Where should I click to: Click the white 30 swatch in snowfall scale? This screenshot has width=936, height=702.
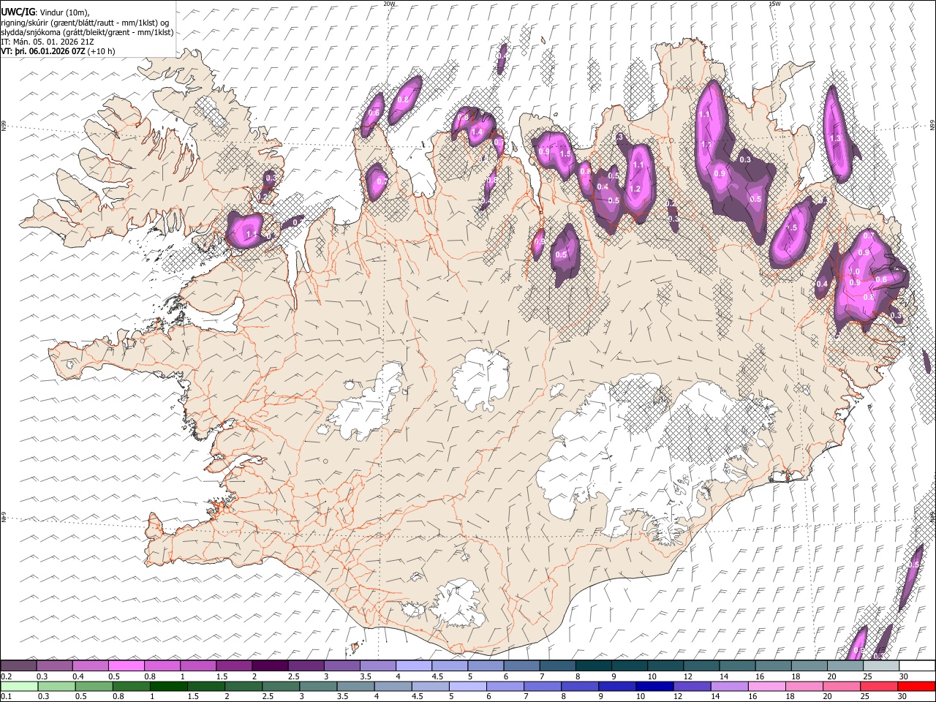tap(917, 666)
